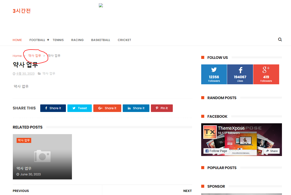Image resolution: width=291 pixels, height=195 pixels.
Task: Click the orange 약사 업무 tag on thumbnail
Action: click(24, 140)
